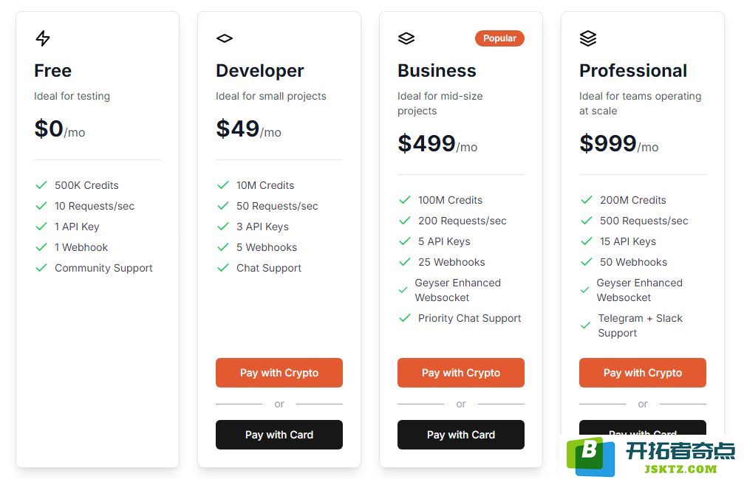
Task: Click the checkmark beside 200M Credits
Action: point(587,199)
